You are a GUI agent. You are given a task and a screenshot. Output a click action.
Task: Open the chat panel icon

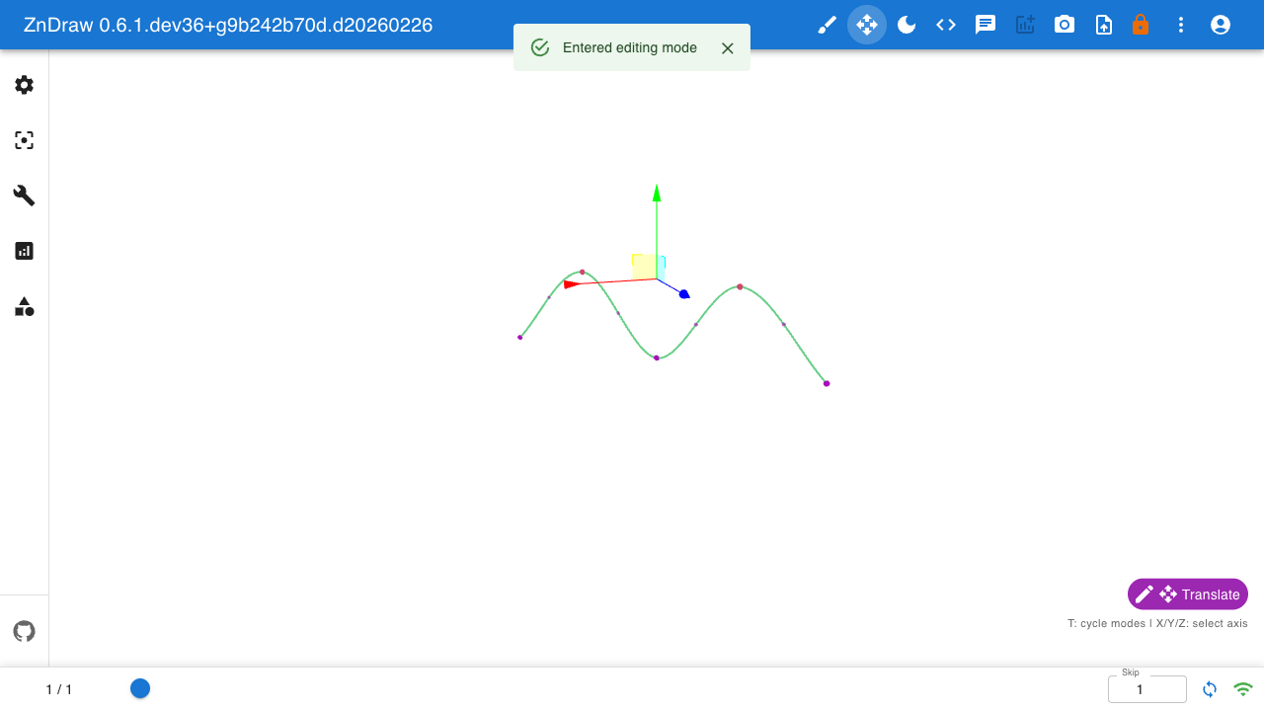point(986,25)
